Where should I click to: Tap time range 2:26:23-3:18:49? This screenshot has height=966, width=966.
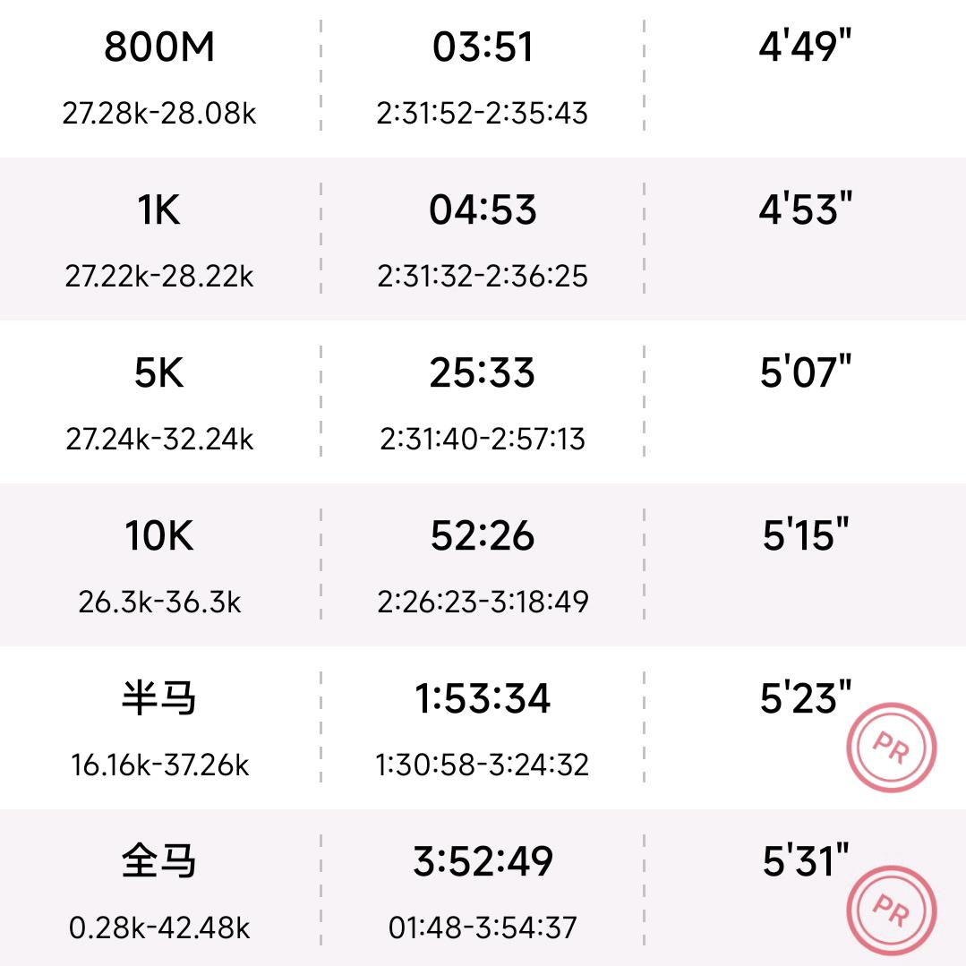483,602
